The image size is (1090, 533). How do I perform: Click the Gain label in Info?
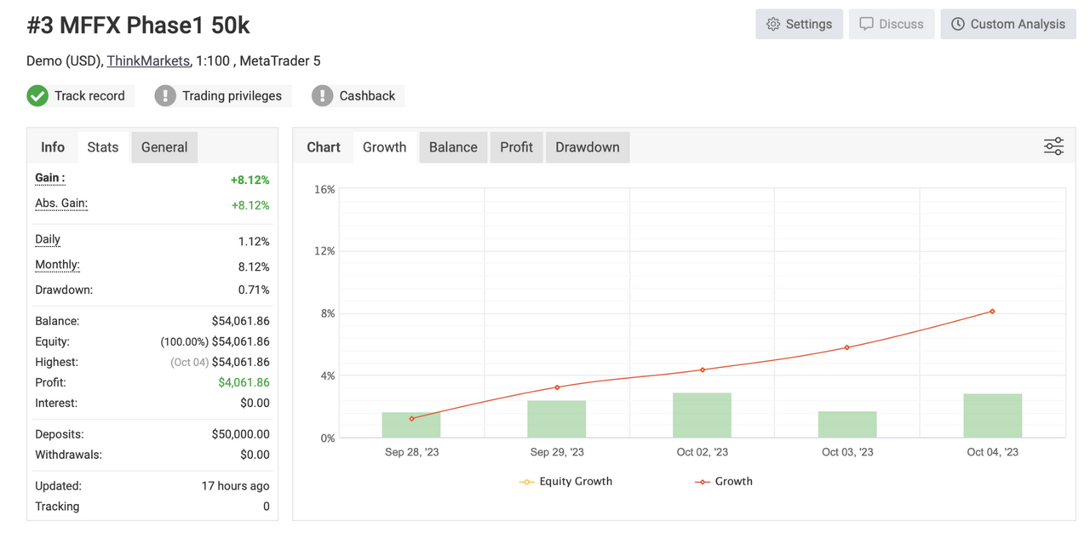point(49,178)
